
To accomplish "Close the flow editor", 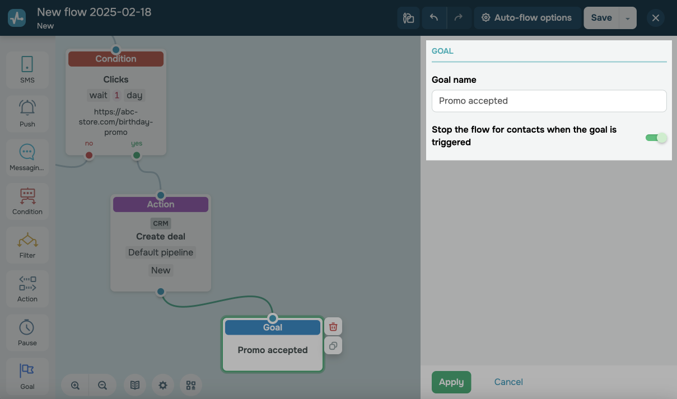I will click(x=656, y=18).
